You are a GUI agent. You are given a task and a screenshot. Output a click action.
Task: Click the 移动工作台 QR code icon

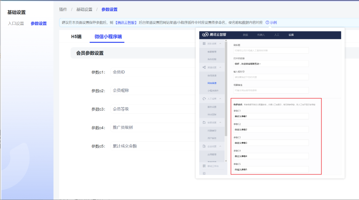coord(204,166)
